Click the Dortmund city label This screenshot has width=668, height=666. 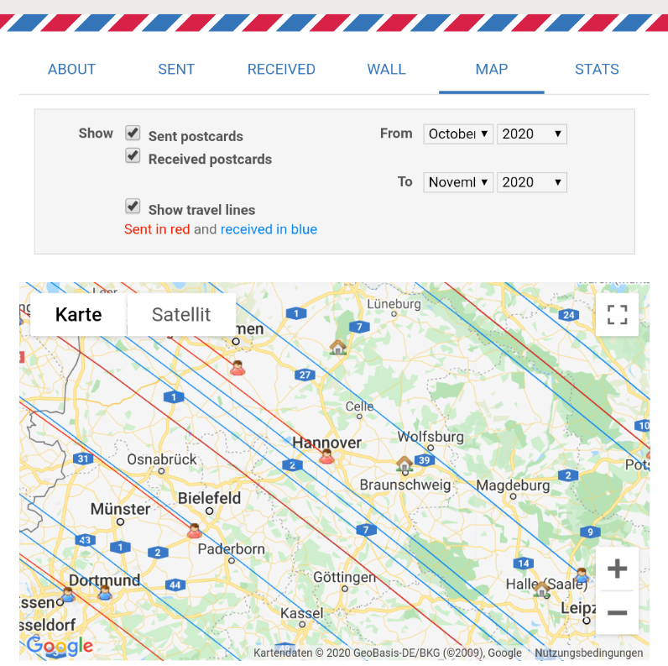pyautogui.click(x=104, y=579)
